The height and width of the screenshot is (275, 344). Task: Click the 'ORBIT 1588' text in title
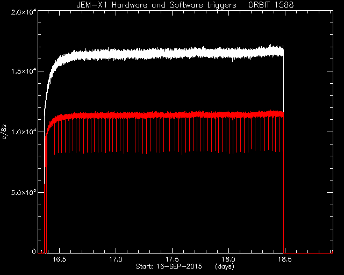pyautogui.click(x=271, y=5)
